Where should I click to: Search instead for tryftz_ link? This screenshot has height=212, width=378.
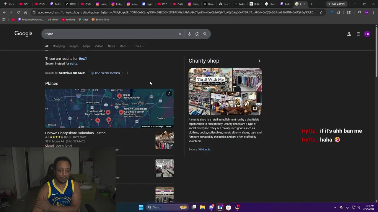(x=74, y=64)
